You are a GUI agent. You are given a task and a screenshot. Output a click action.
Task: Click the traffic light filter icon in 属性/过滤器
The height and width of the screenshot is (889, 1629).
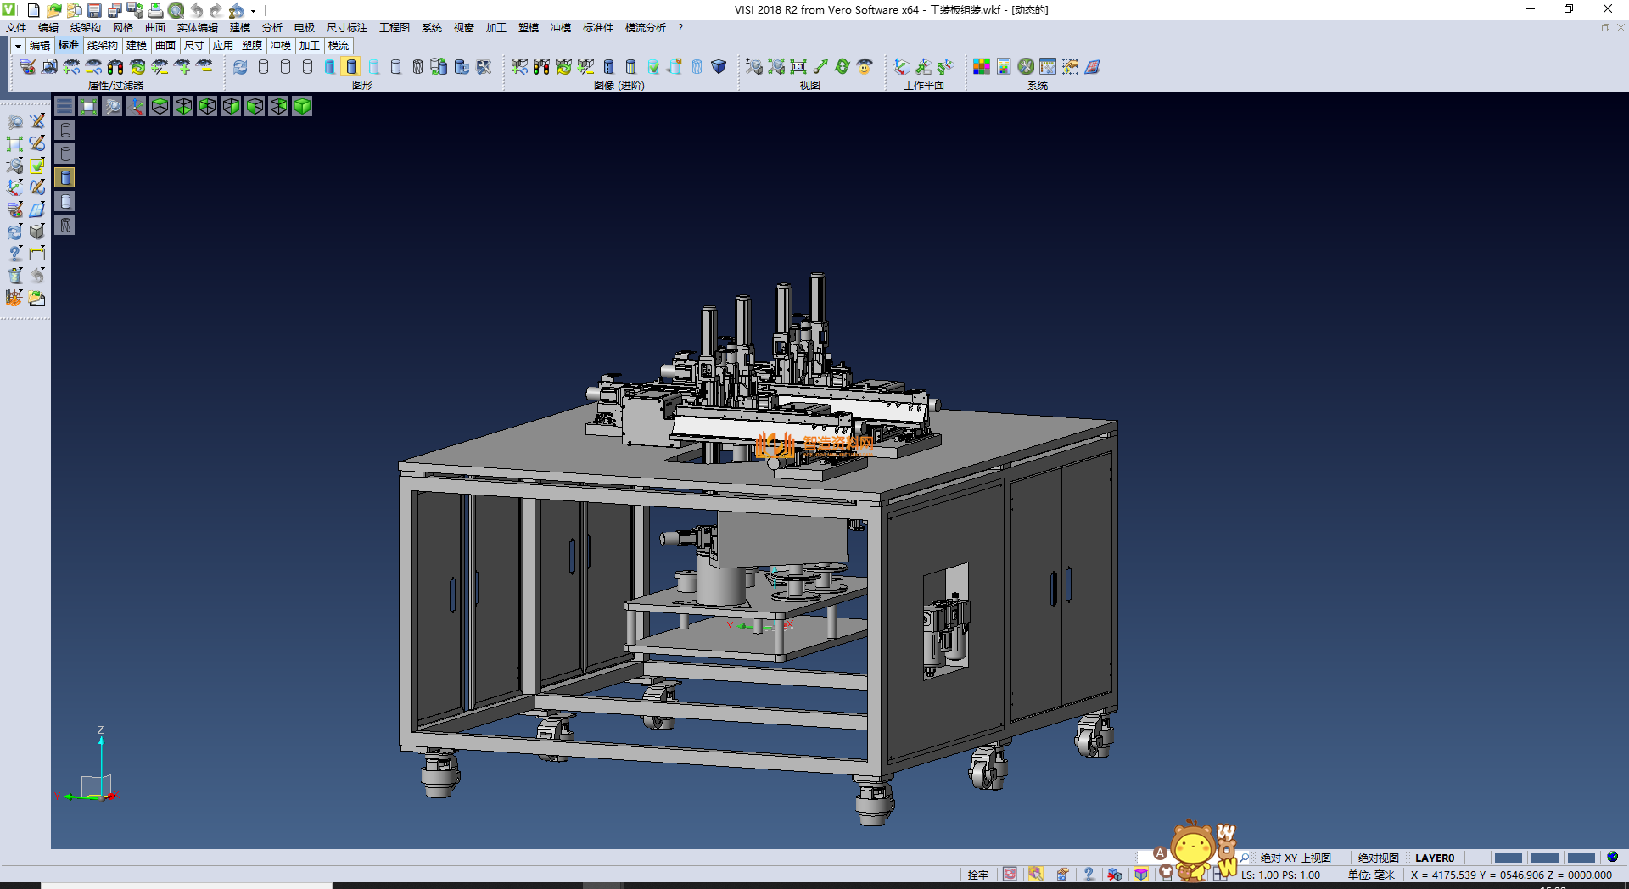tap(115, 67)
